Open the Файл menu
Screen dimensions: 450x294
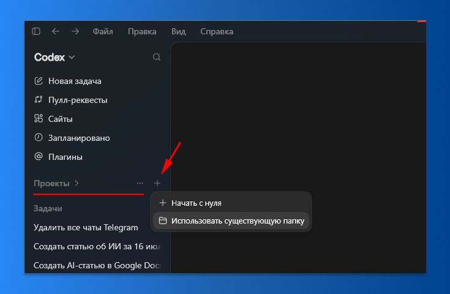pyautogui.click(x=103, y=31)
